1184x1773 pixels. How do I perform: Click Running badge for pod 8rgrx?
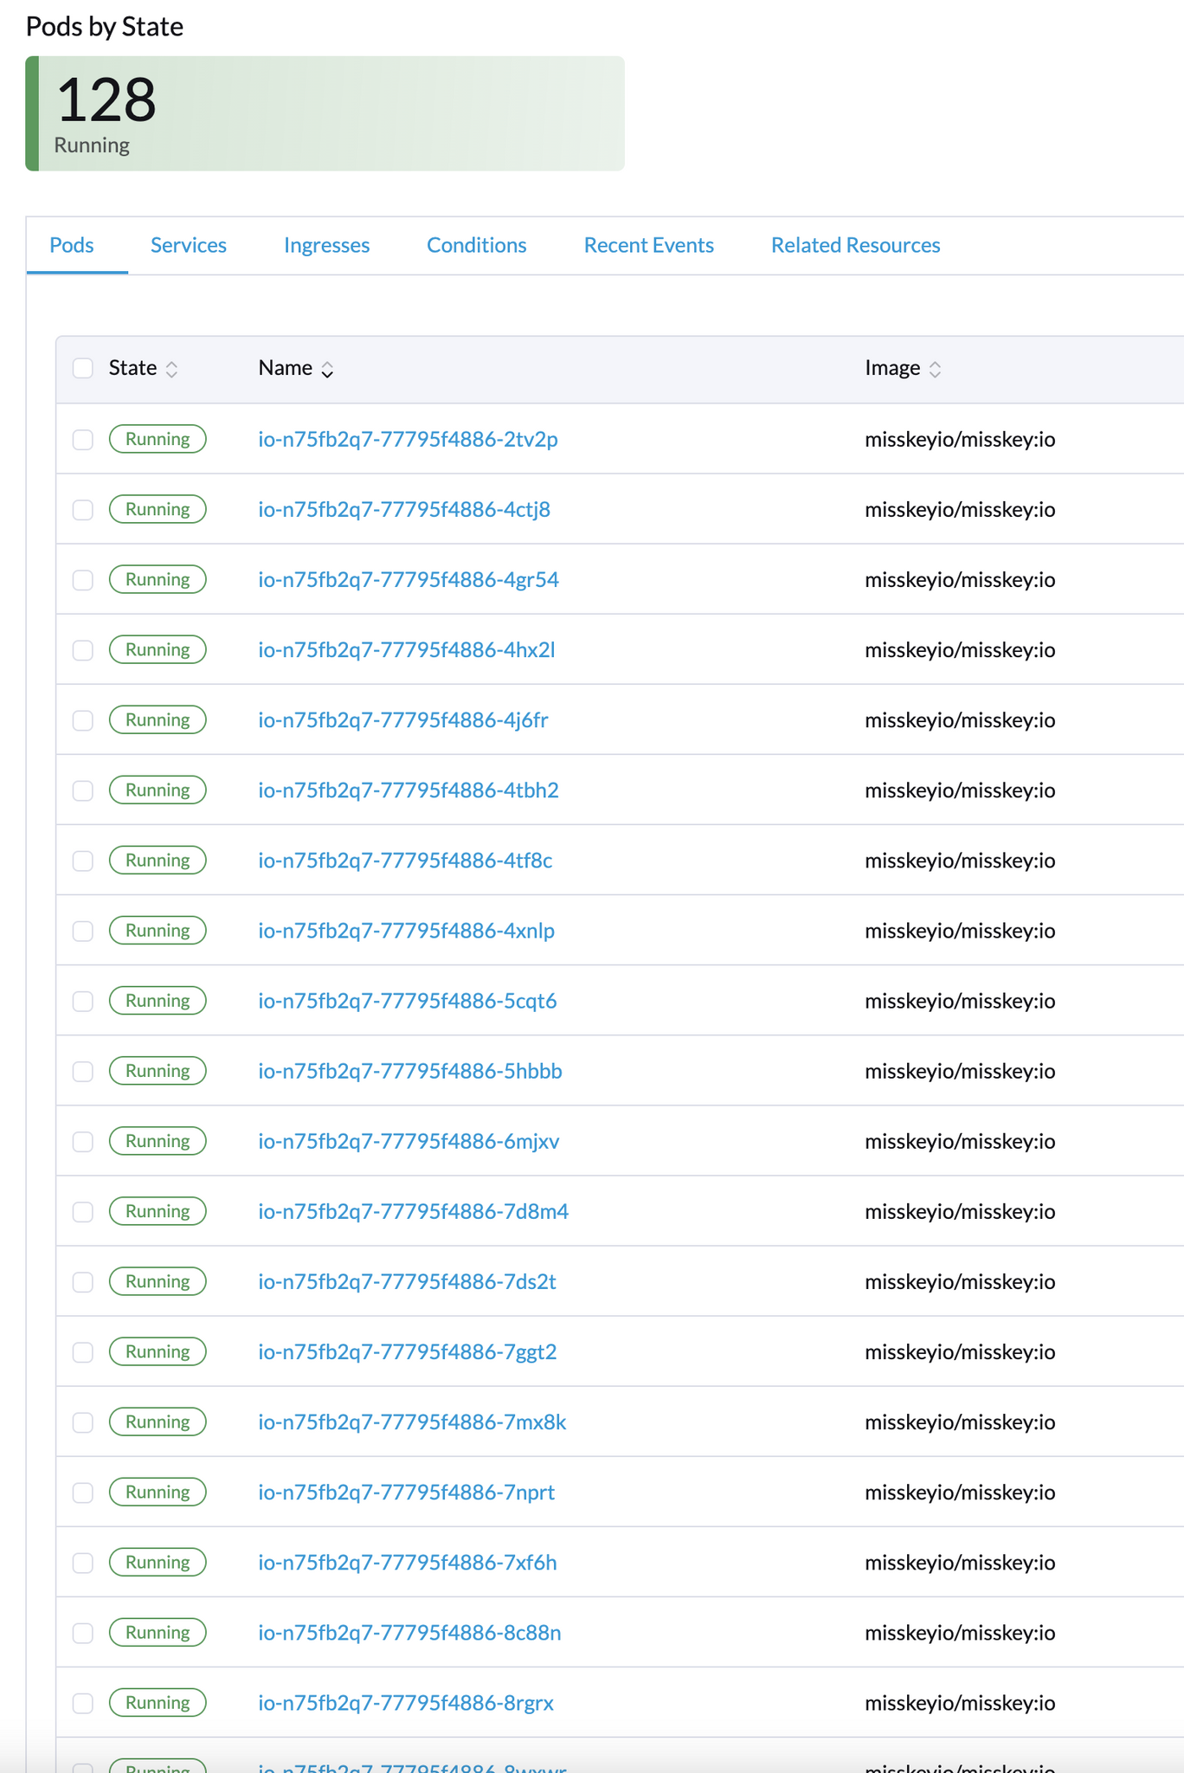[158, 1703]
